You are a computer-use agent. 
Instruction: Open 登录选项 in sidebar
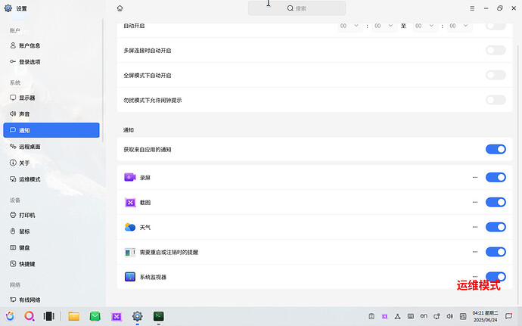(51, 62)
